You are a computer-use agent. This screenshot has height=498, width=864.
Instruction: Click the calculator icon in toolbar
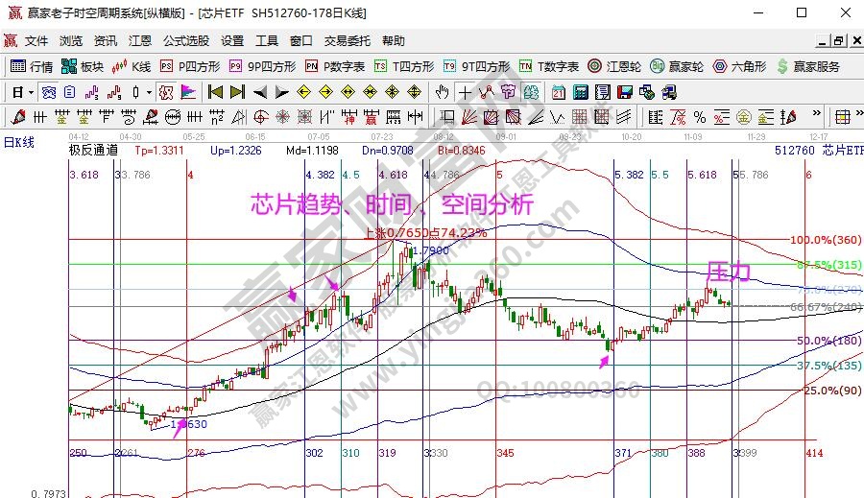(581, 92)
